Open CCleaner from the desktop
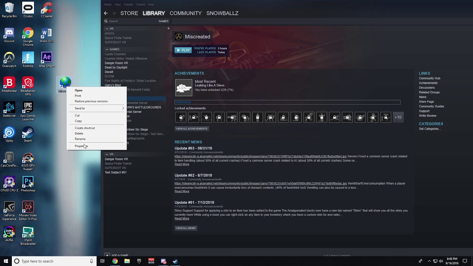 click(x=47, y=8)
